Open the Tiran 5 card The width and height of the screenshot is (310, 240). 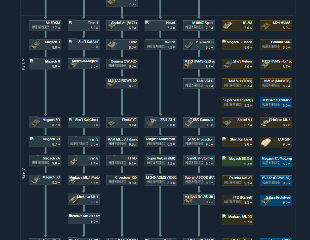click(84, 142)
